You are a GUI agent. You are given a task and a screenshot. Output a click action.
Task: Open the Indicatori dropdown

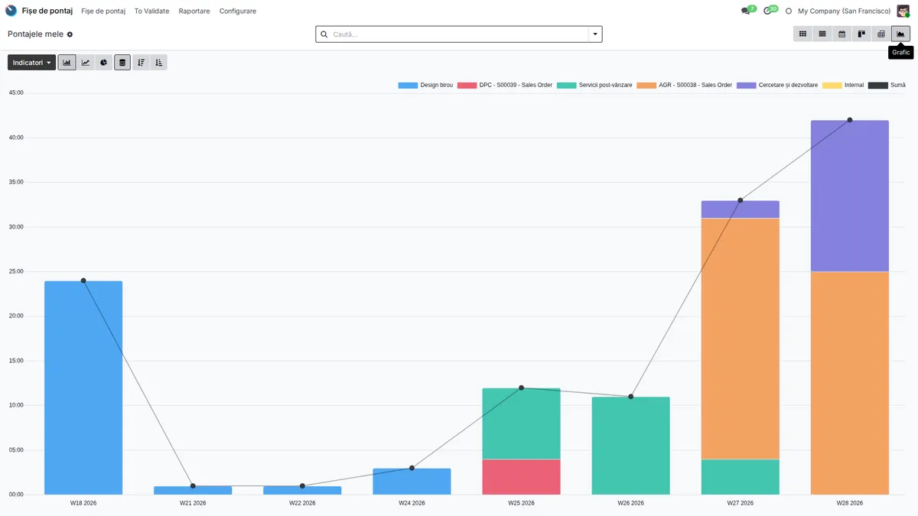click(32, 63)
